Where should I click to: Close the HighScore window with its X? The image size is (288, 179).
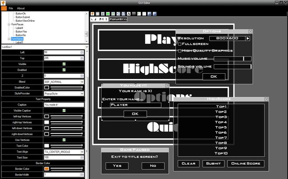coord(266,99)
